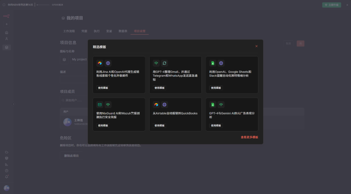Click the globe icon on QuickBooks card
The image size is (351, 194).
[164, 104]
